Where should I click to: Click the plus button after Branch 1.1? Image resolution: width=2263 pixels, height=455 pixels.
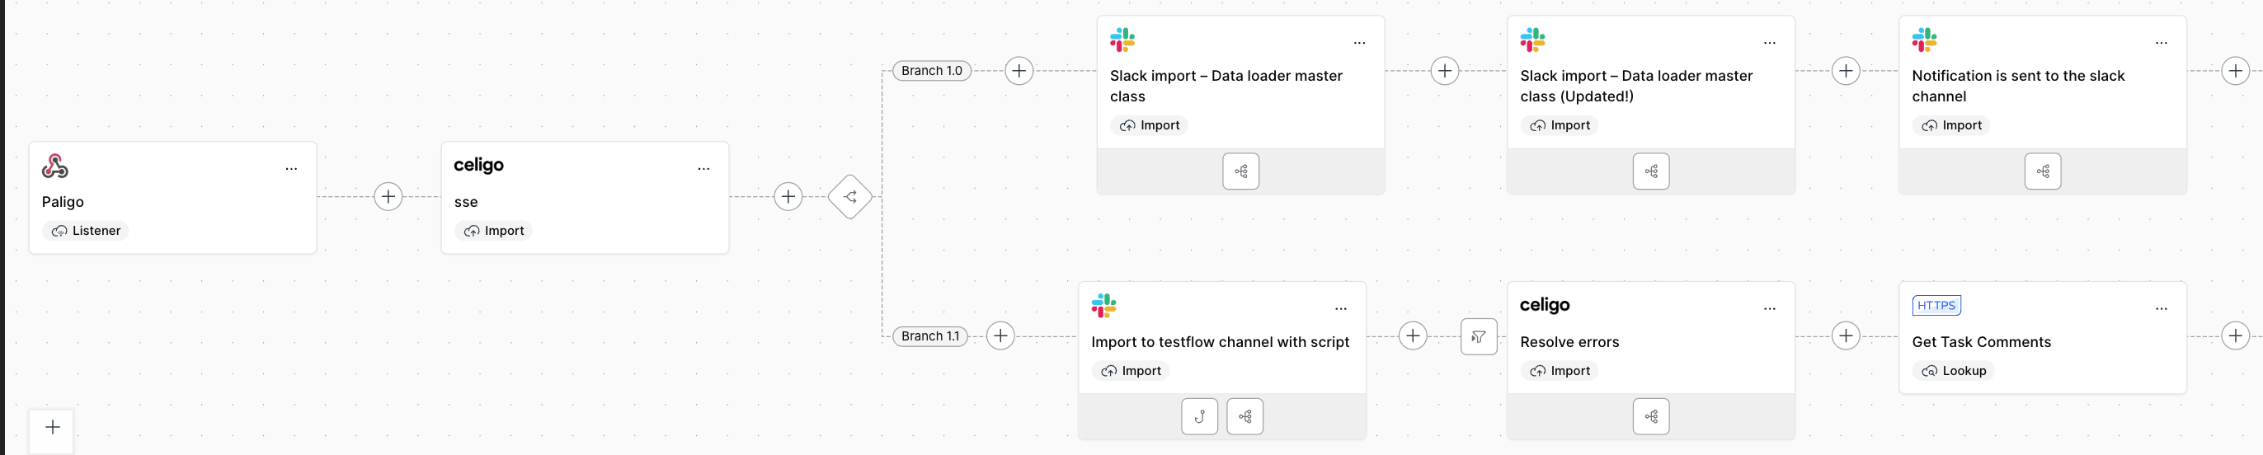(x=1000, y=335)
